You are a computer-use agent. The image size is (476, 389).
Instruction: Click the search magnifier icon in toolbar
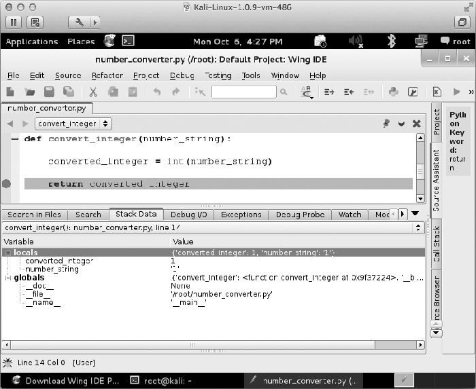click(284, 92)
